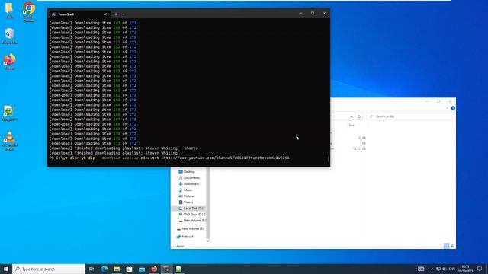Viewport: 488px width, 274px height.
Task: Switch Explorer to details view
Action: (447, 246)
